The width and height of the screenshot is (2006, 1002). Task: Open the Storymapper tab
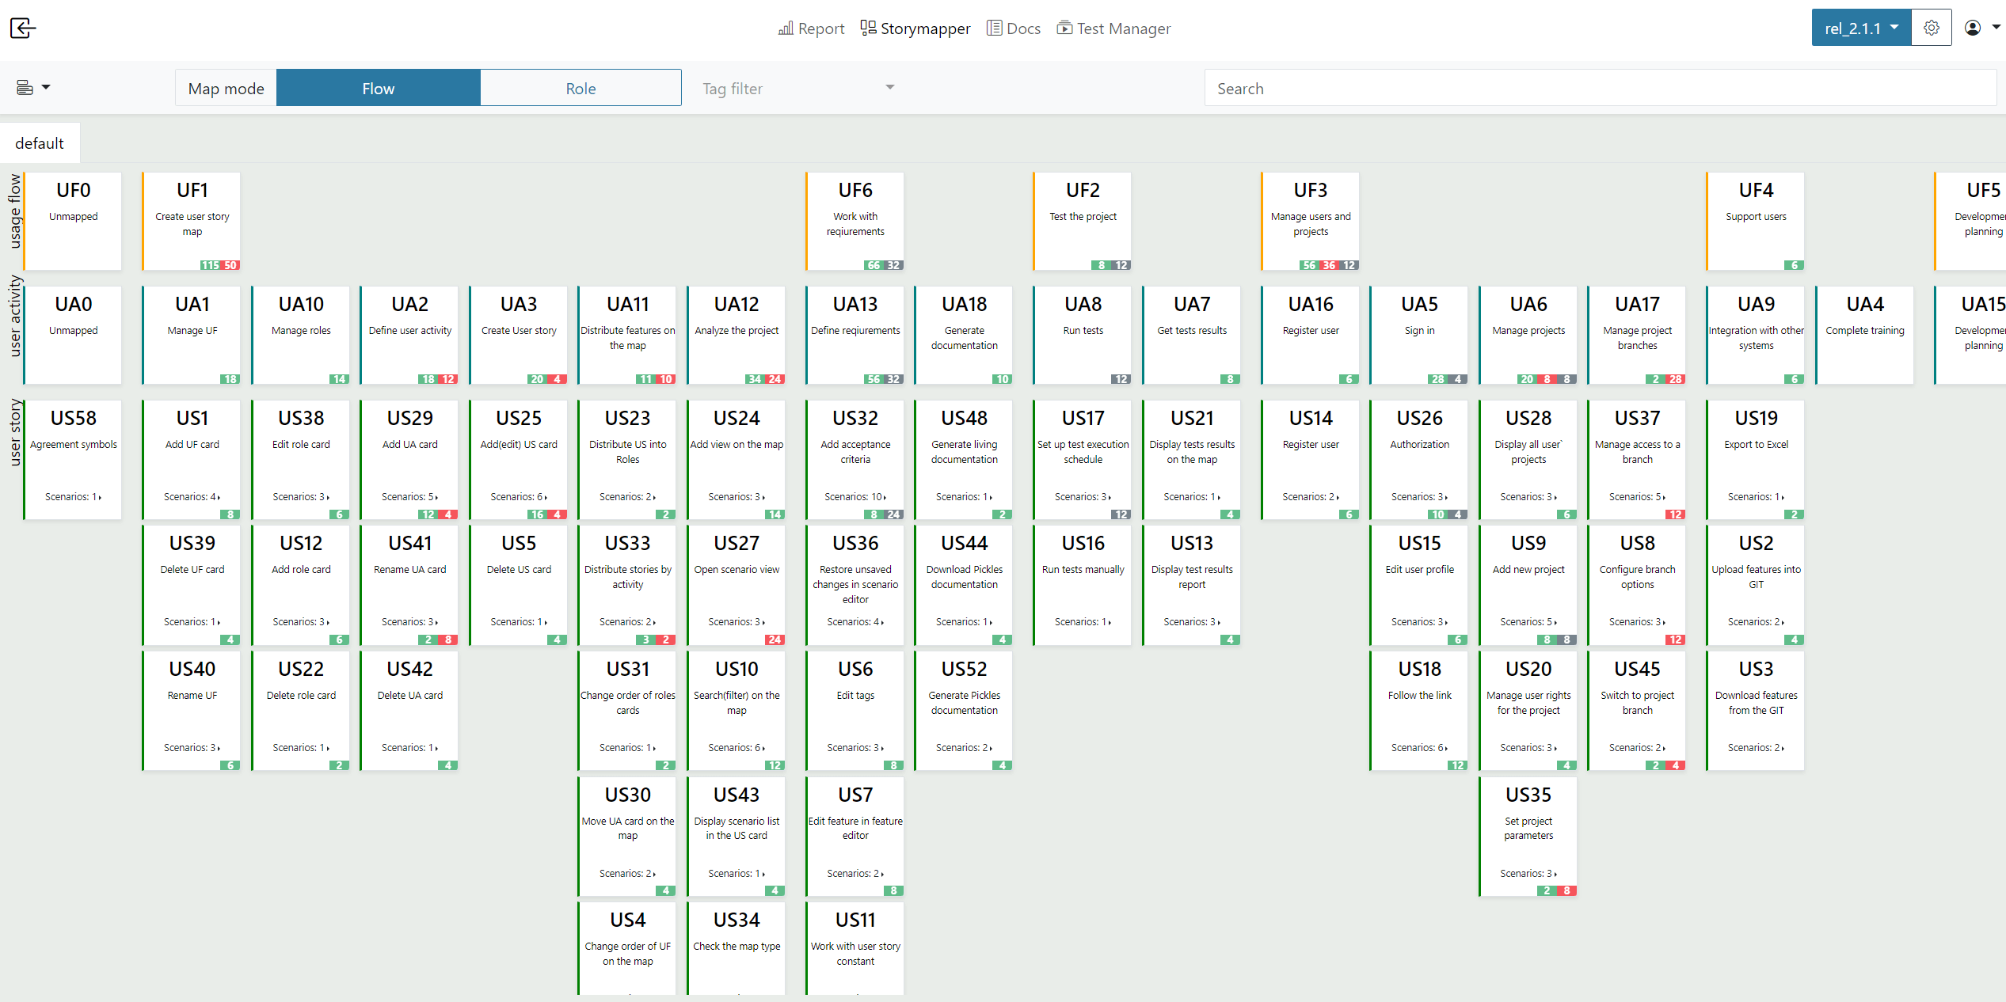pos(915,28)
